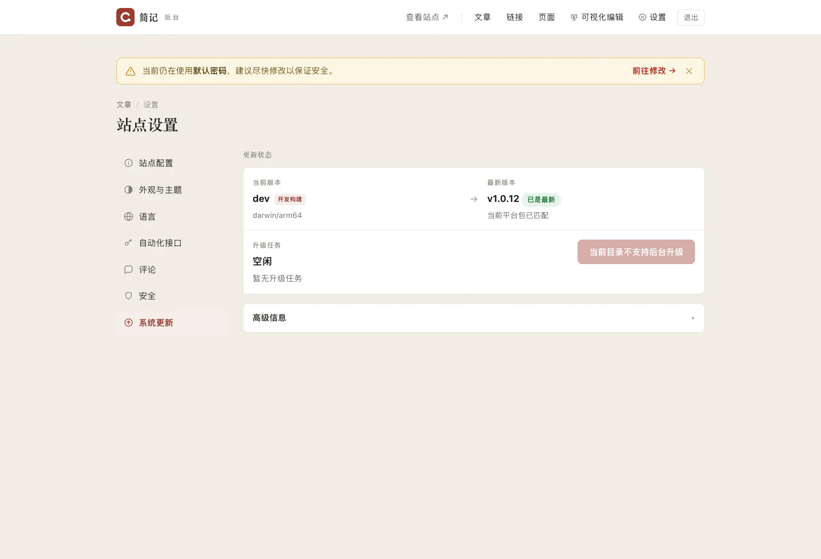Click the arrow between current and latest version
Screen dimensions: 821x559
474,199
